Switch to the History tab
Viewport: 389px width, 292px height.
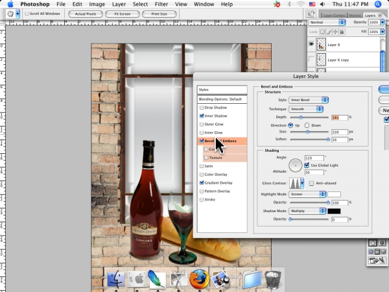[355, 16]
